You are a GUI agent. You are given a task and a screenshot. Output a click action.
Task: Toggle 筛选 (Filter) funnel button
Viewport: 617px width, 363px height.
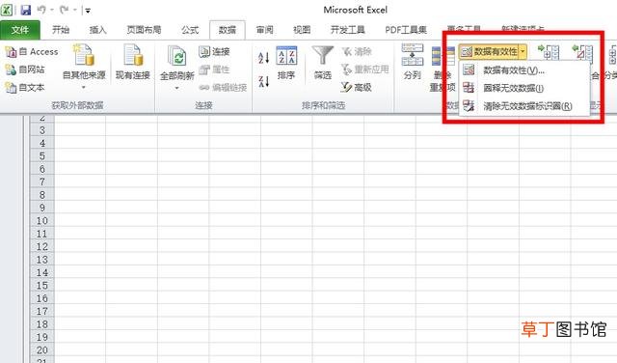pyautogui.click(x=323, y=63)
